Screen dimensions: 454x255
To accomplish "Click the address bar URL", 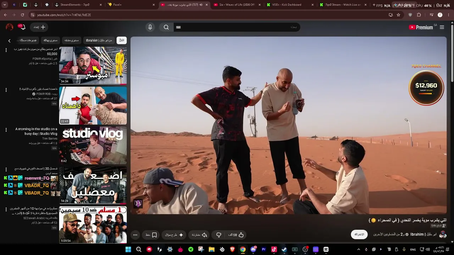I will tap(64, 15).
